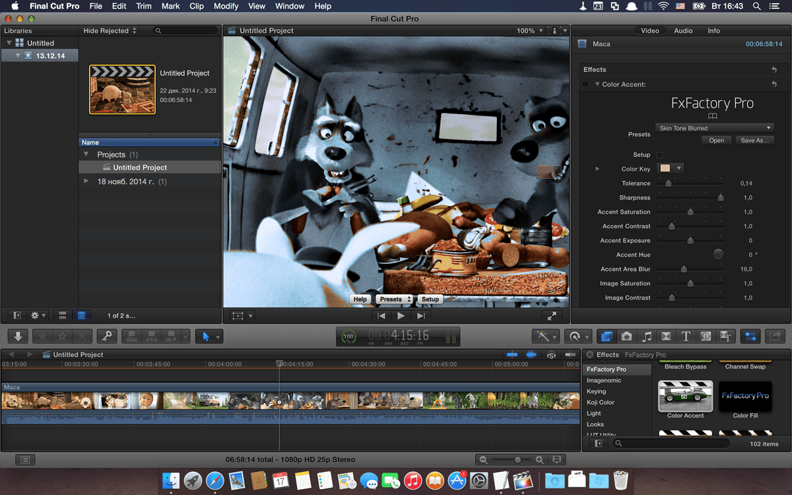Open the Enhancements magic wand menu

pos(546,336)
